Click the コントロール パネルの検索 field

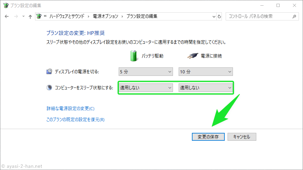(x=259, y=16)
